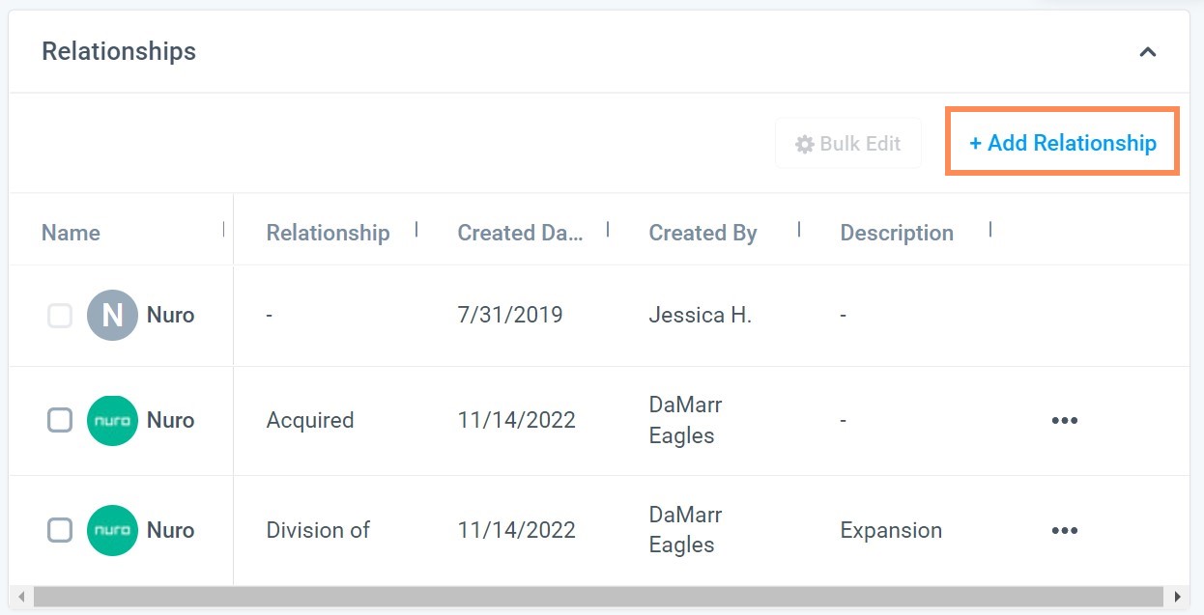Click the Created By column header

tap(702, 233)
